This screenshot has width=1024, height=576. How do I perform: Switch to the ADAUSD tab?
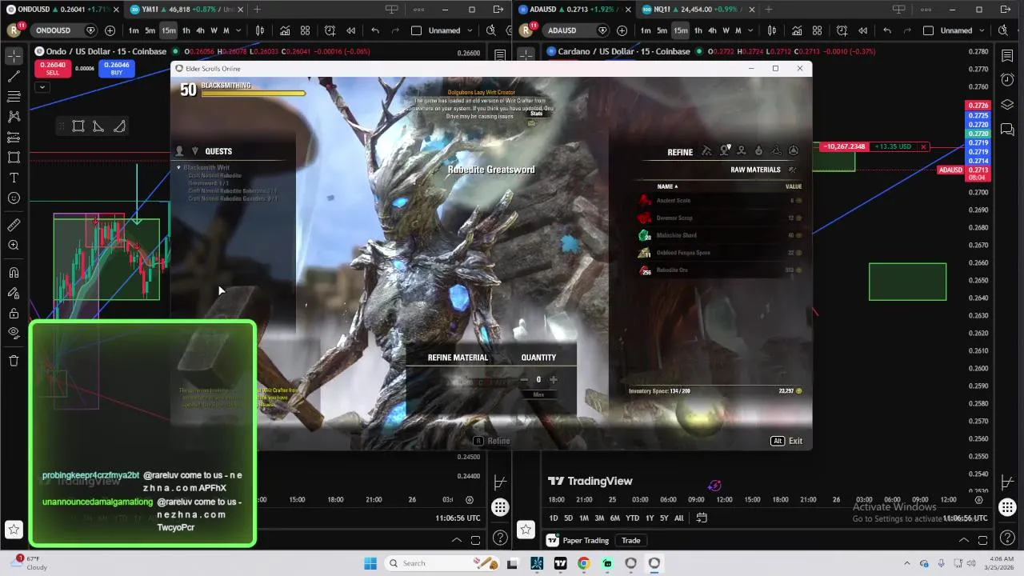click(x=572, y=10)
